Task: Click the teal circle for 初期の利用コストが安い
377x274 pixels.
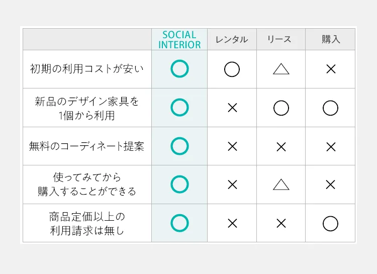Action: 179,69
